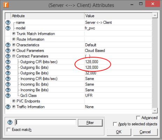Viewport: 162px width, 140px height.
Task: Click the help icon next to Contract Parameters
Action: click(8, 56)
